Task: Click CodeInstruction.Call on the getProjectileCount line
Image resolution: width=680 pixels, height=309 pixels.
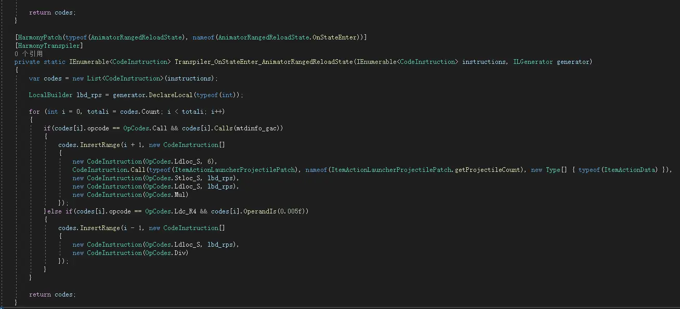Action: click(x=109, y=170)
